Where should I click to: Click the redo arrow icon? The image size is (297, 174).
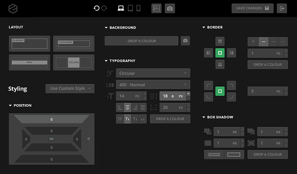coord(104,8)
